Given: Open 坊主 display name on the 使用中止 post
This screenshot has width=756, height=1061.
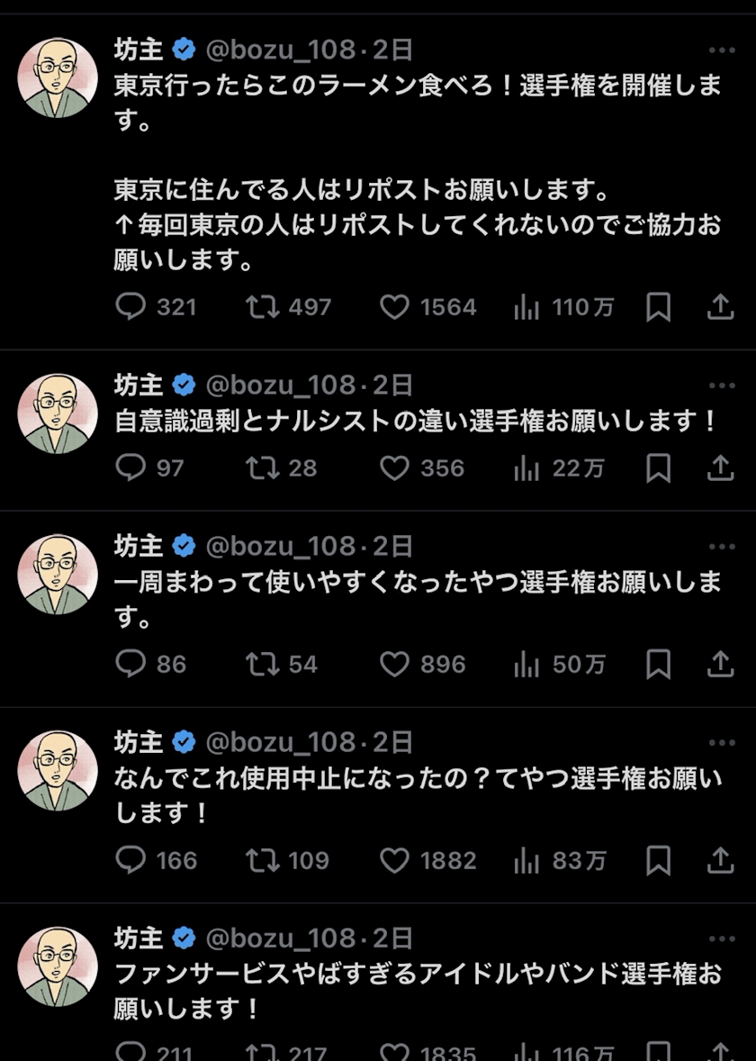Looking at the screenshot, I should tap(138, 742).
